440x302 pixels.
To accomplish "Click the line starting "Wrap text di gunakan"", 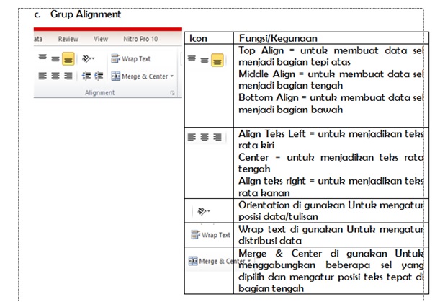I will [x=331, y=229].
